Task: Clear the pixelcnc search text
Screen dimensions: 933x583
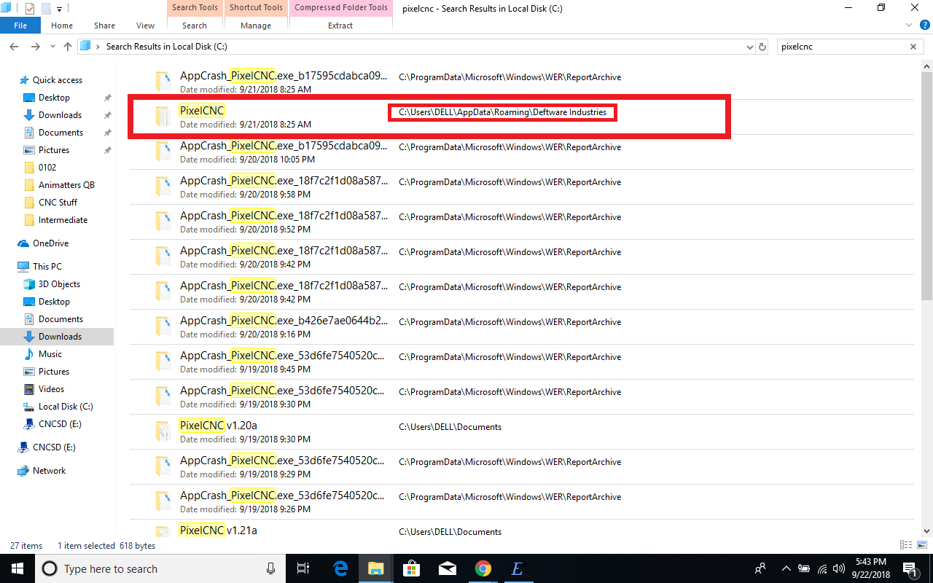Action: (913, 47)
